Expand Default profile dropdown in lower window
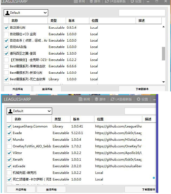The image size is (171, 194). coord(49,111)
